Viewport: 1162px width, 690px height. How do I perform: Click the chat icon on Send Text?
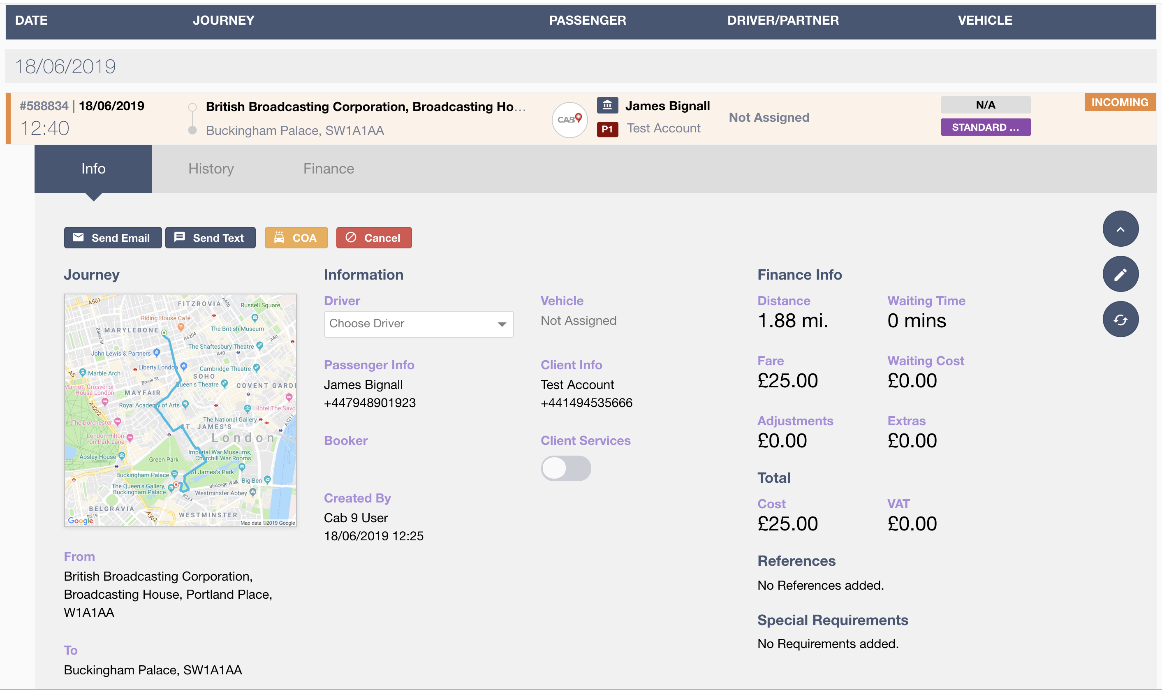tap(179, 237)
